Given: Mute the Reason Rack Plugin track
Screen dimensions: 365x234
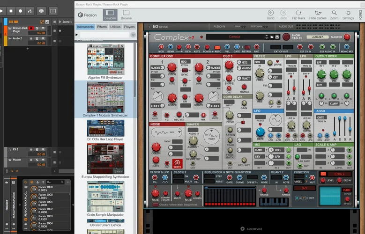Looking at the screenshot, I should (43, 28).
